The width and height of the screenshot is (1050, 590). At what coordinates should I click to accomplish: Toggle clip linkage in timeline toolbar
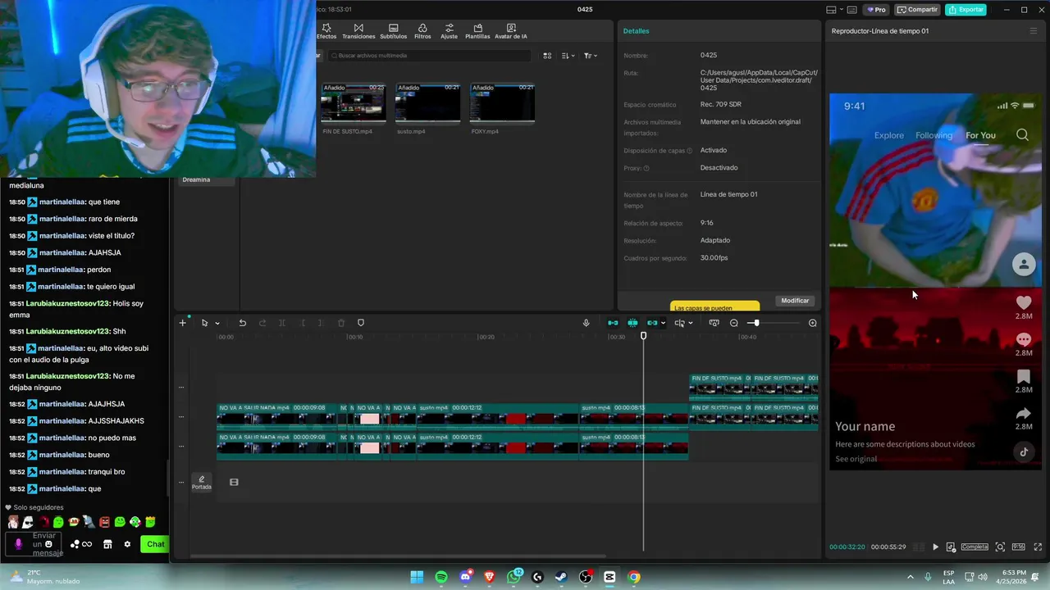coord(652,323)
